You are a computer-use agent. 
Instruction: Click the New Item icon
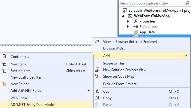point(4,64)
